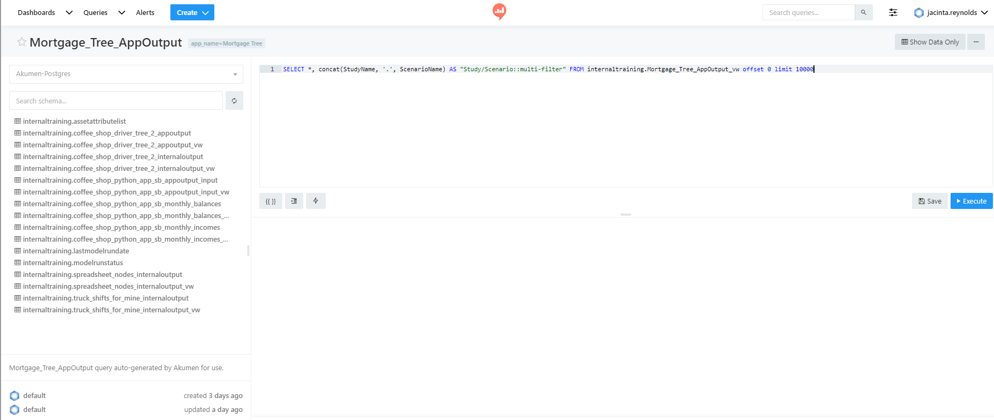Select internaltraining.coffee_shop_driver_tree_2_internaloutput table
This screenshot has height=420, width=994.
click(113, 156)
